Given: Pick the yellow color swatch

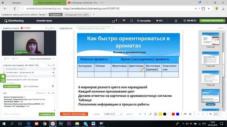Looking at the screenshot, I should tap(160, 114).
